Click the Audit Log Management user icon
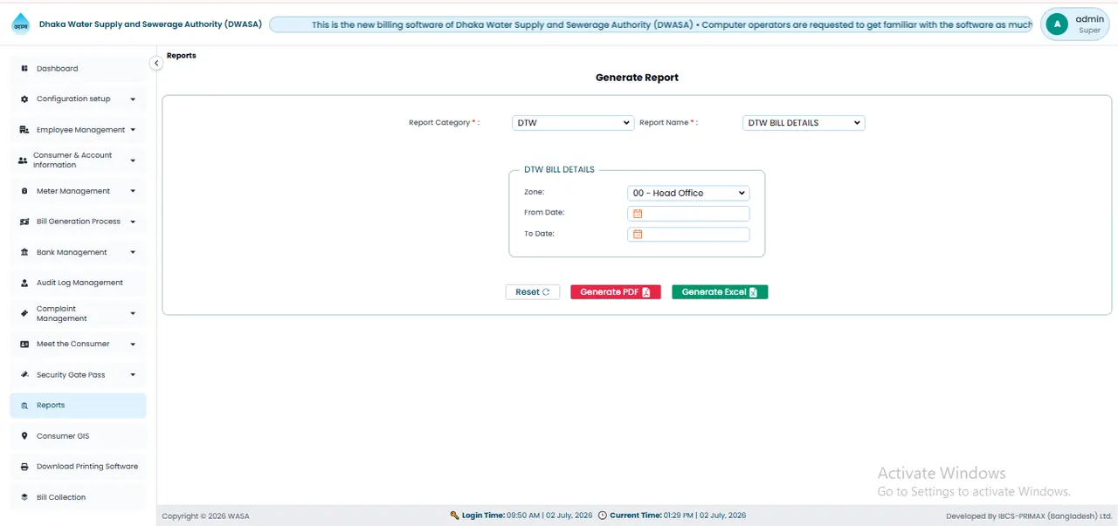1118x526 pixels. pyautogui.click(x=24, y=283)
